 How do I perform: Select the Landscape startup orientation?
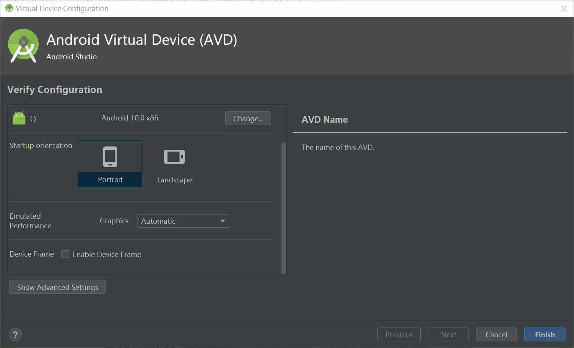tap(174, 164)
